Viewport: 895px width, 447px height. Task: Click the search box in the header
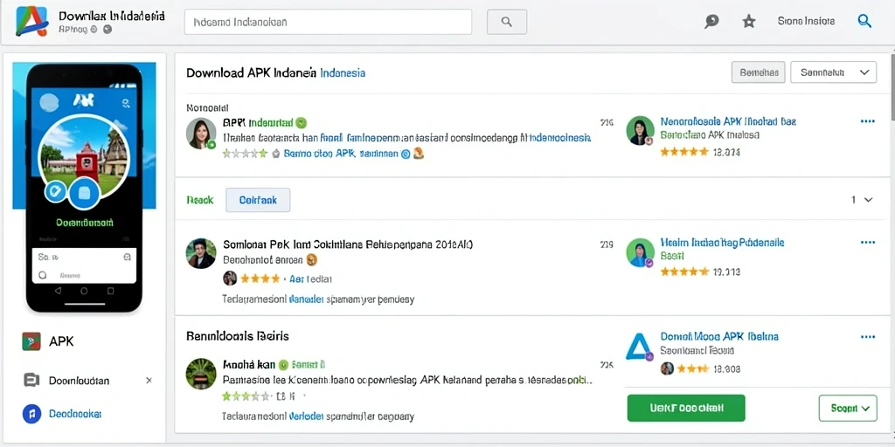click(329, 22)
